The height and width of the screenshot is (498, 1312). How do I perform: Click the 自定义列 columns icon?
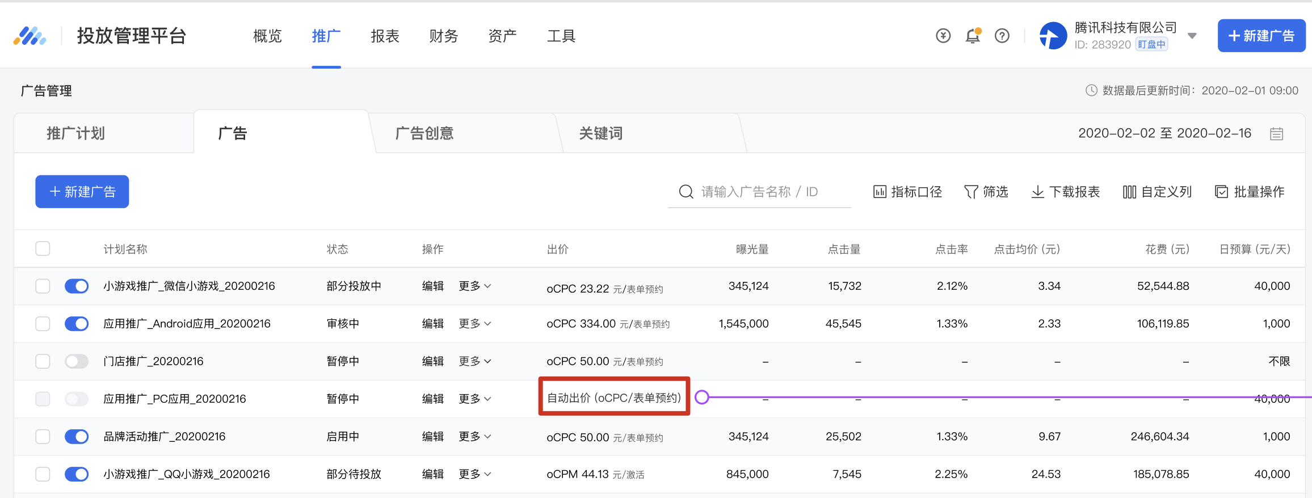[1129, 192]
